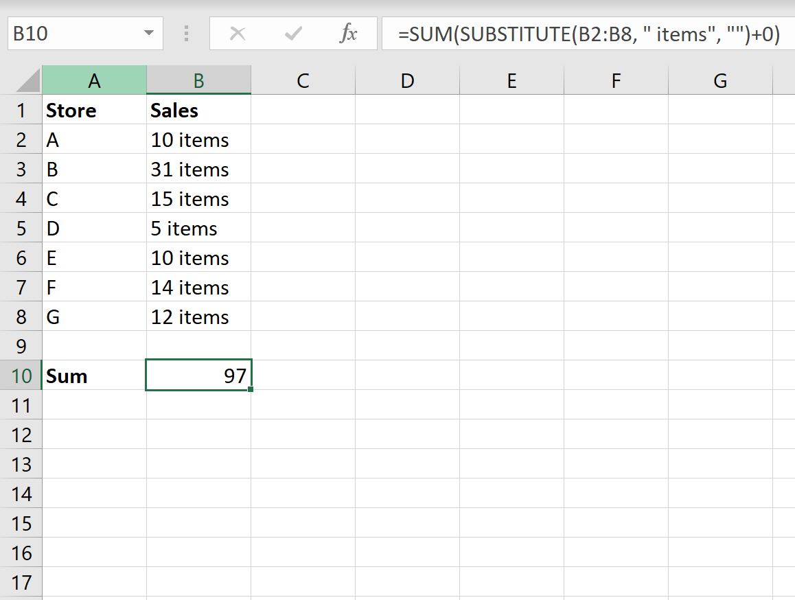Click the Cancel (X) icon beside the formula bar
795x600 pixels.
click(x=238, y=34)
